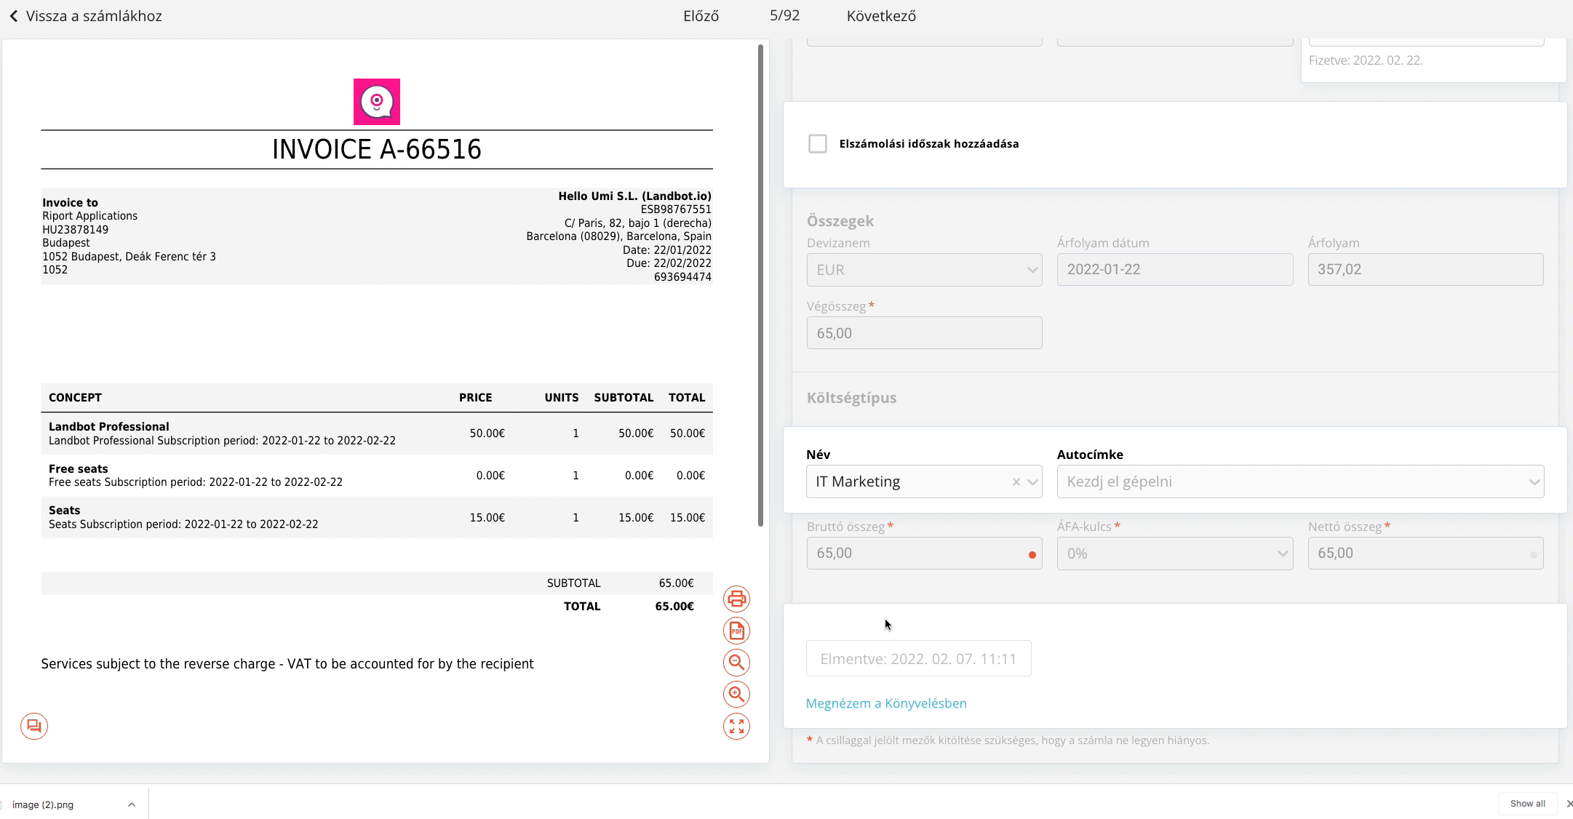This screenshot has height=819, width=1573.
Task: Click the zoom out magnifier icon
Action: click(736, 663)
